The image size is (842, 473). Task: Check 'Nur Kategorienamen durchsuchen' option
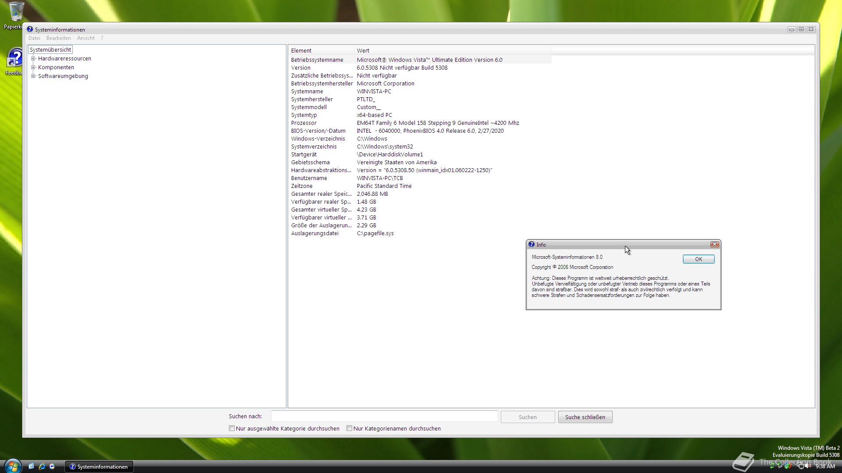pyautogui.click(x=349, y=428)
